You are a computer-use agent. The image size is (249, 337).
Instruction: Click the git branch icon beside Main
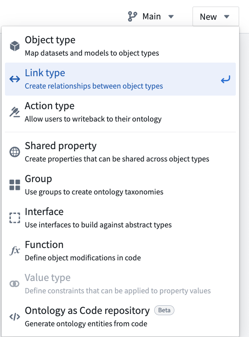[132, 16]
